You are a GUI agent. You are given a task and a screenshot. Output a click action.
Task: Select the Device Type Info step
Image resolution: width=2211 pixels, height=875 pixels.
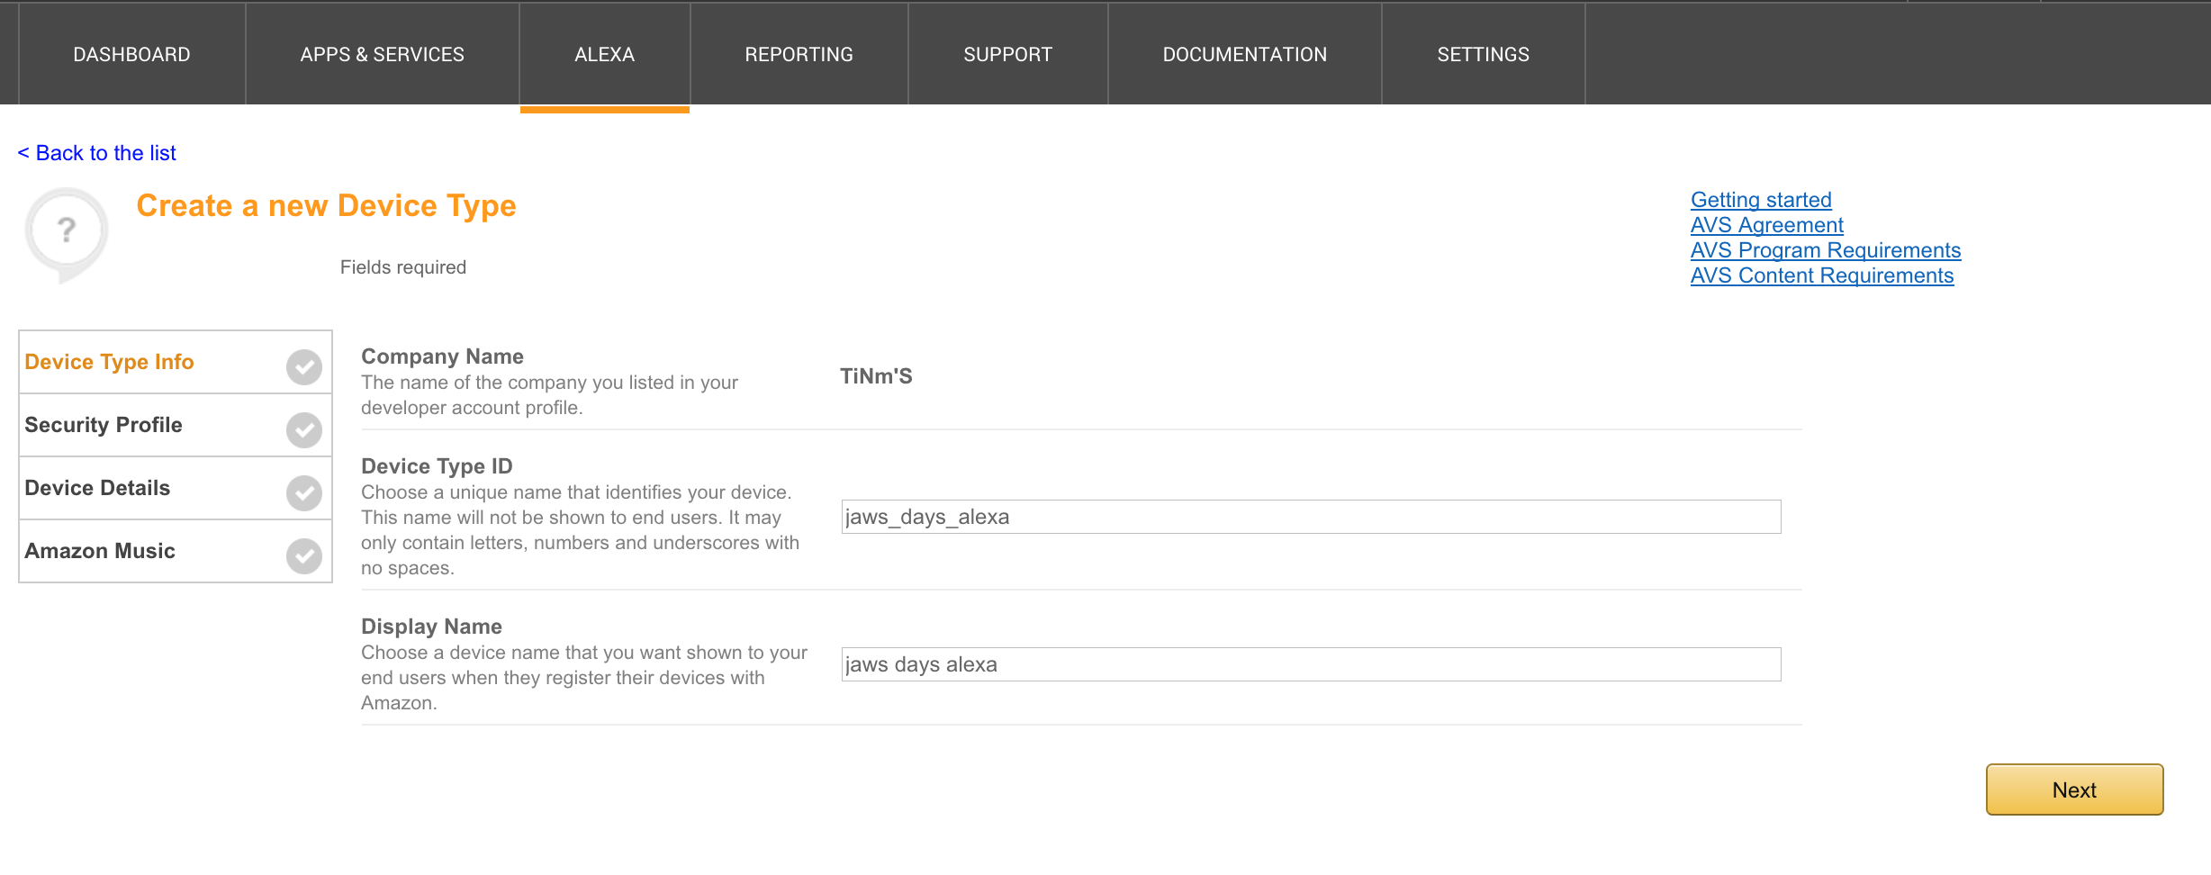click(x=176, y=362)
